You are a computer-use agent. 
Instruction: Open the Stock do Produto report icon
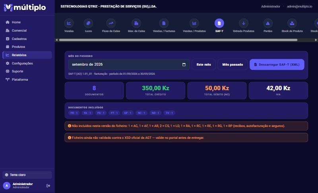coord(292,23)
